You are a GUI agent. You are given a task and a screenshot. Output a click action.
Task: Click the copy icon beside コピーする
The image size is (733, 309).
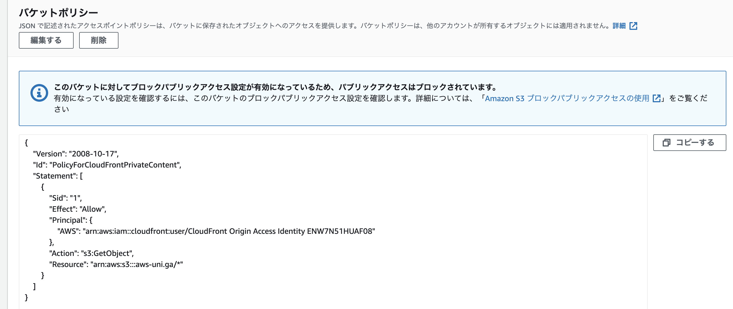[x=666, y=143]
